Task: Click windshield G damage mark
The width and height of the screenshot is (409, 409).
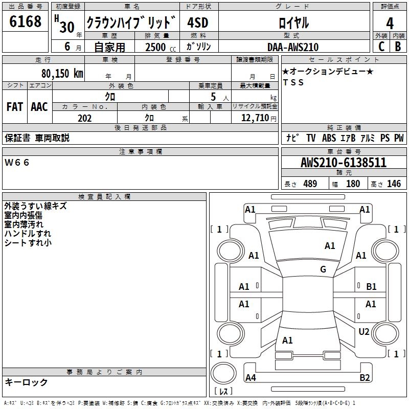Action: tap(323, 269)
